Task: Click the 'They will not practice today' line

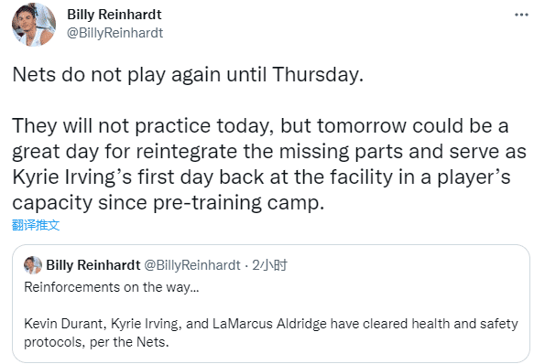Action: tap(260, 126)
